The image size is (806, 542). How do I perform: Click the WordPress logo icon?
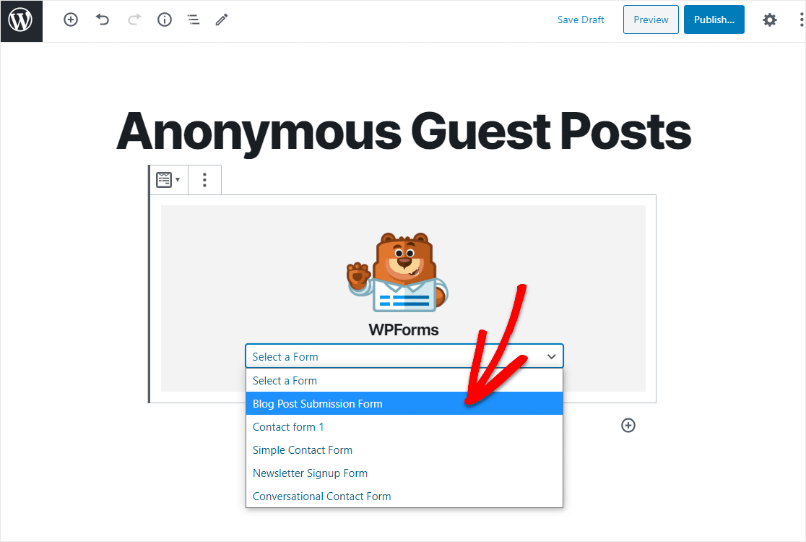click(21, 20)
